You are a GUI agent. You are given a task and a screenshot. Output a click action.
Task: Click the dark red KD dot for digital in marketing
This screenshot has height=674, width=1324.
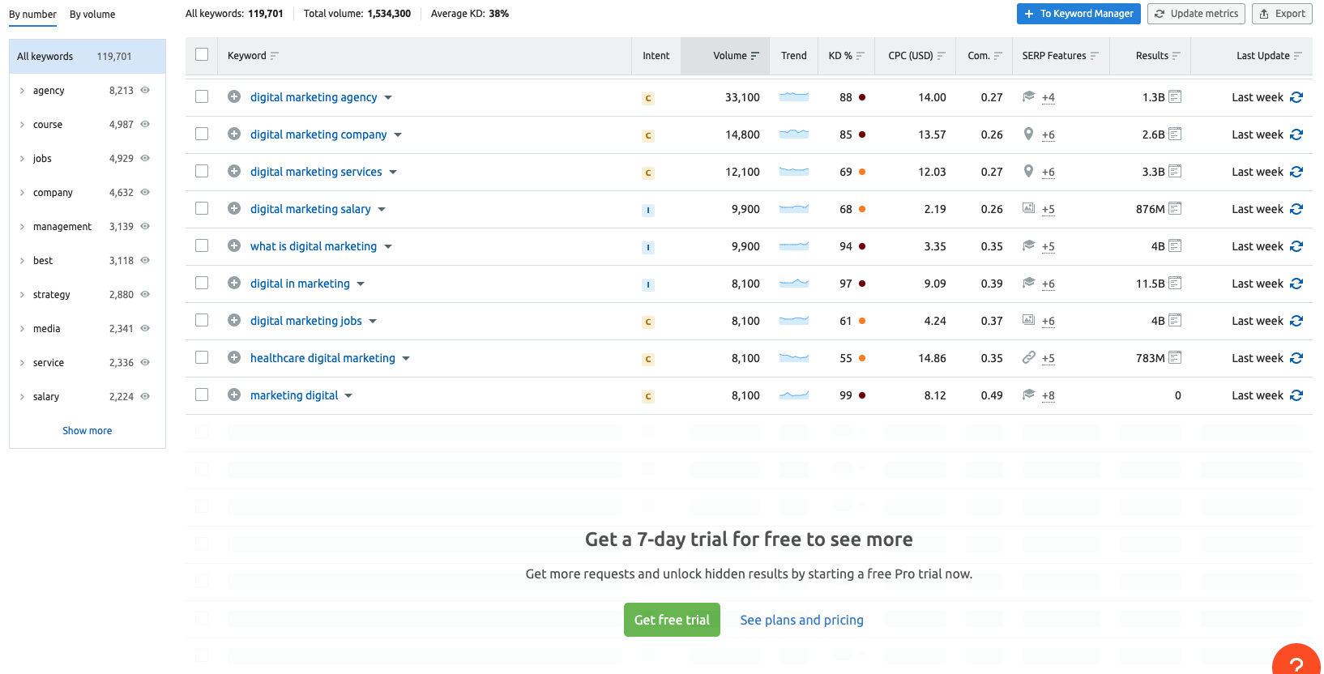[x=862, y=284]
